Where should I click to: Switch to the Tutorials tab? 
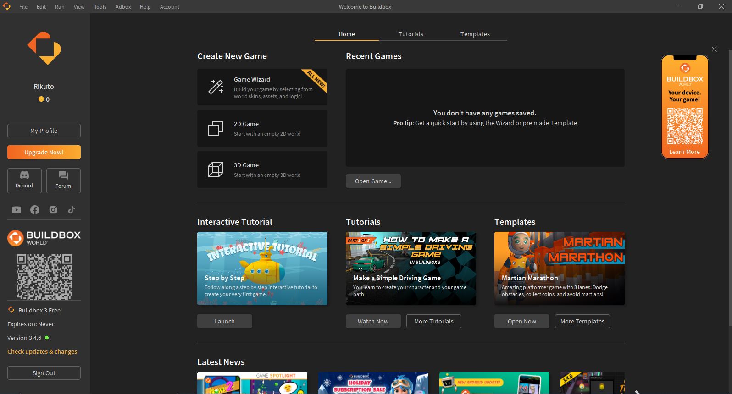[410, 34]
